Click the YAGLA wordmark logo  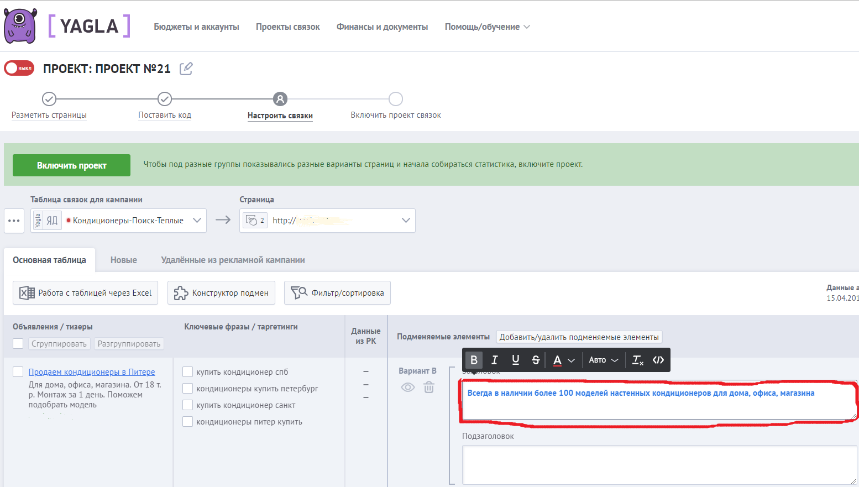pyautogui.click(x=90, y=26)
